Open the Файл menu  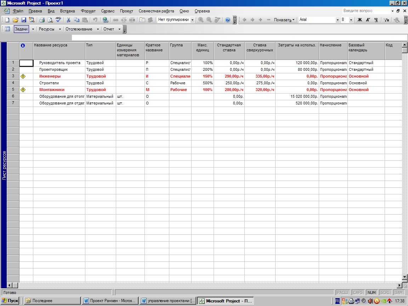tap(18, 11)
